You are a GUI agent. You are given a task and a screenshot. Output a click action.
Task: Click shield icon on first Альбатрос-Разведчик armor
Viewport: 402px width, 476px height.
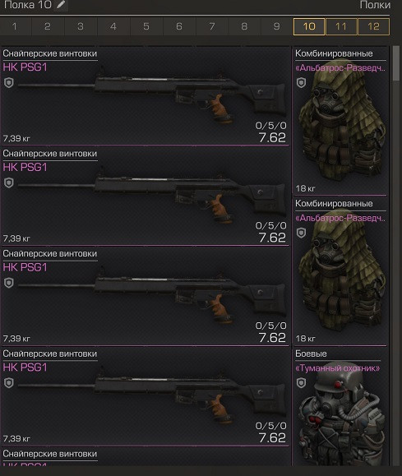click(301, 82)
